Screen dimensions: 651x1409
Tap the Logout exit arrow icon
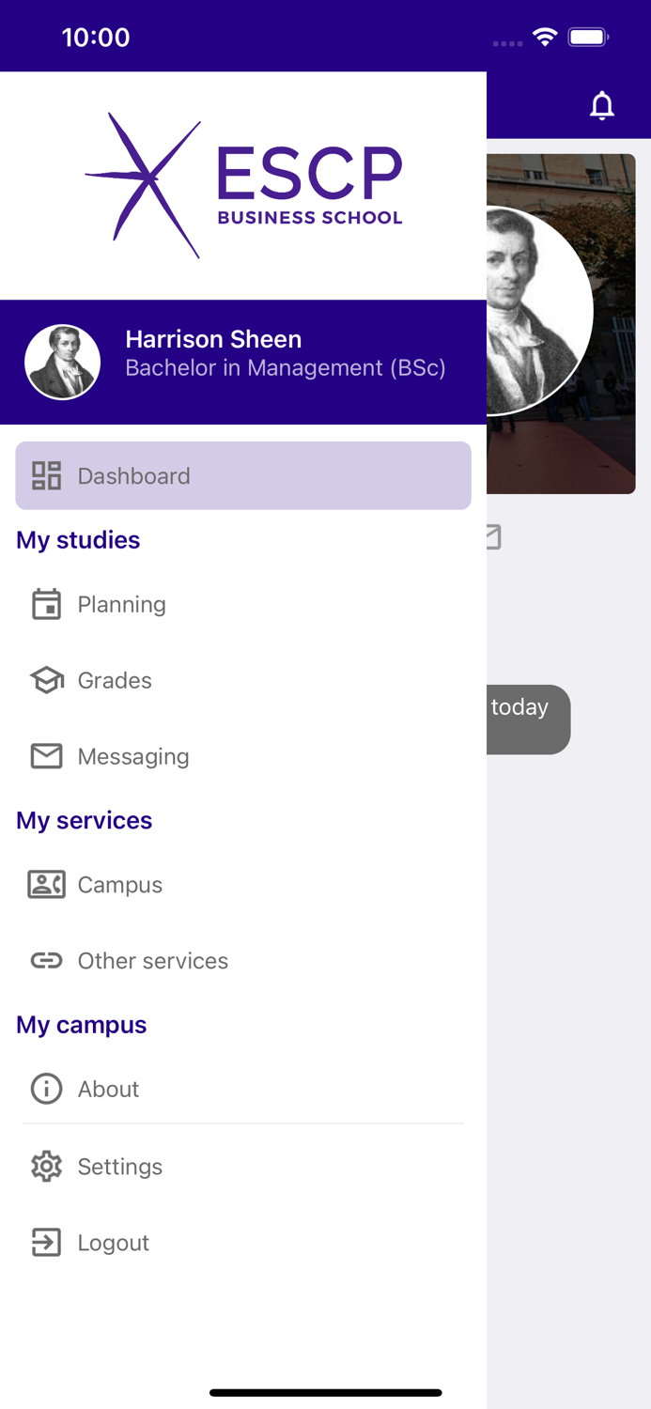[45, 1242]
